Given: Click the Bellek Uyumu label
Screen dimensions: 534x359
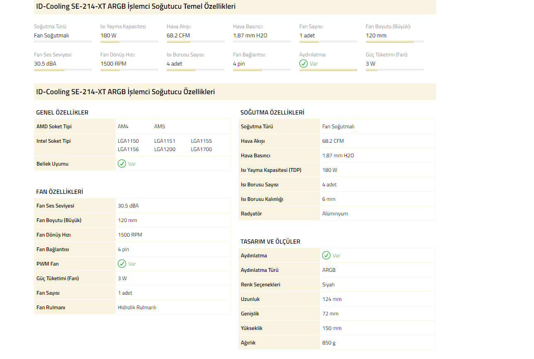Looking at the screenshot, I should tap(52, 164).
